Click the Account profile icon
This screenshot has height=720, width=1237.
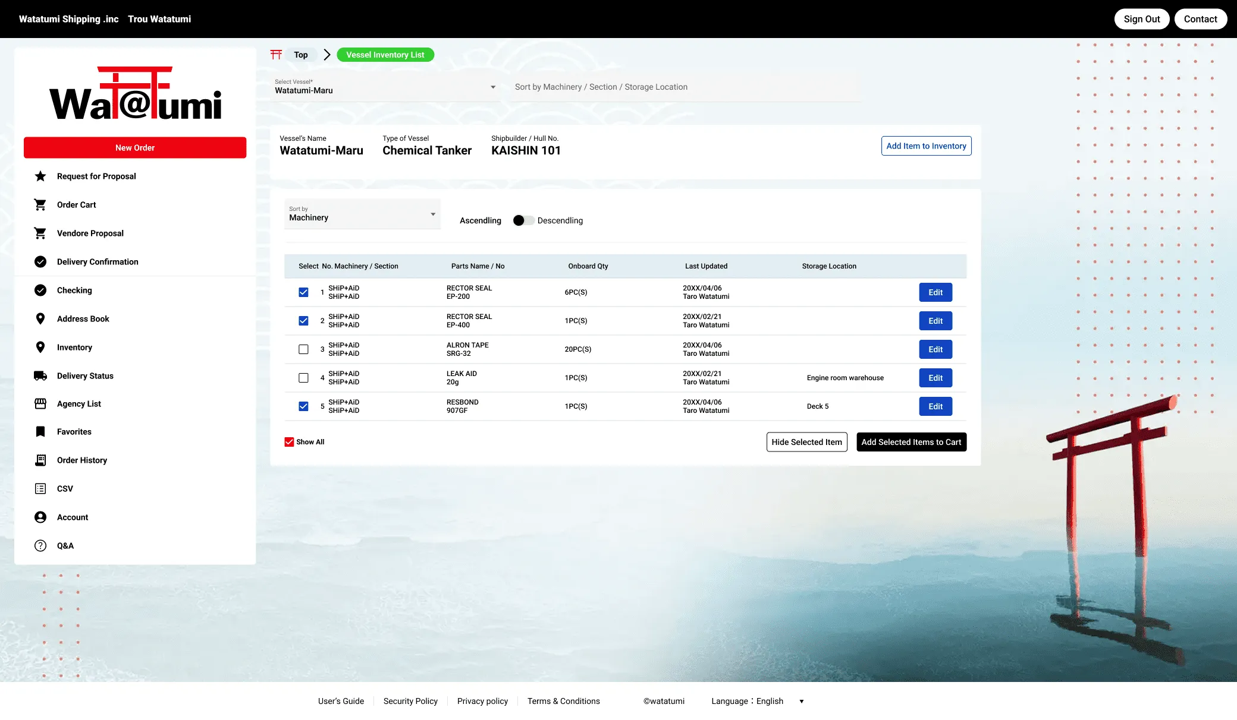(x=40, y=517)
